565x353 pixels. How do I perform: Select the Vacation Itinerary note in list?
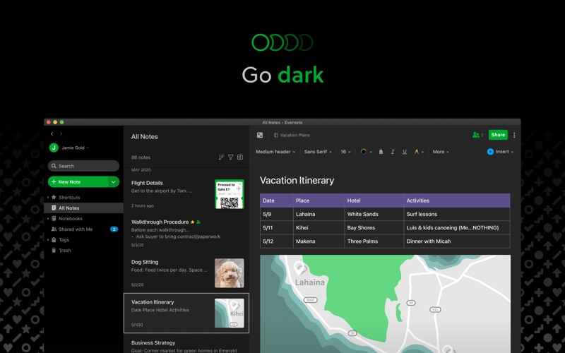click(186, 313)
